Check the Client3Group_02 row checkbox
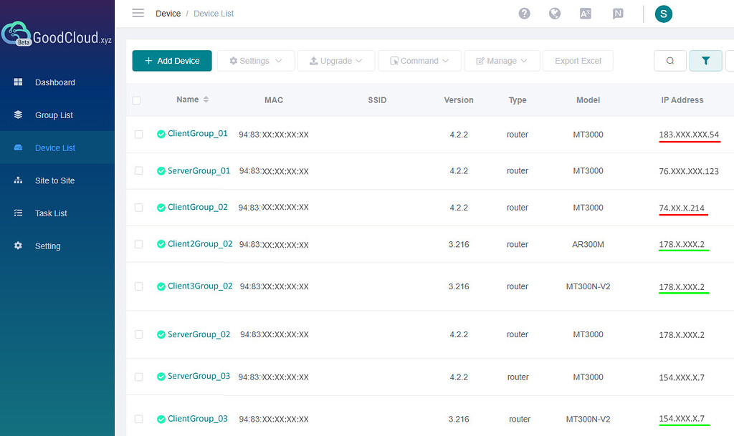The image size is (734, 436). 138,286
